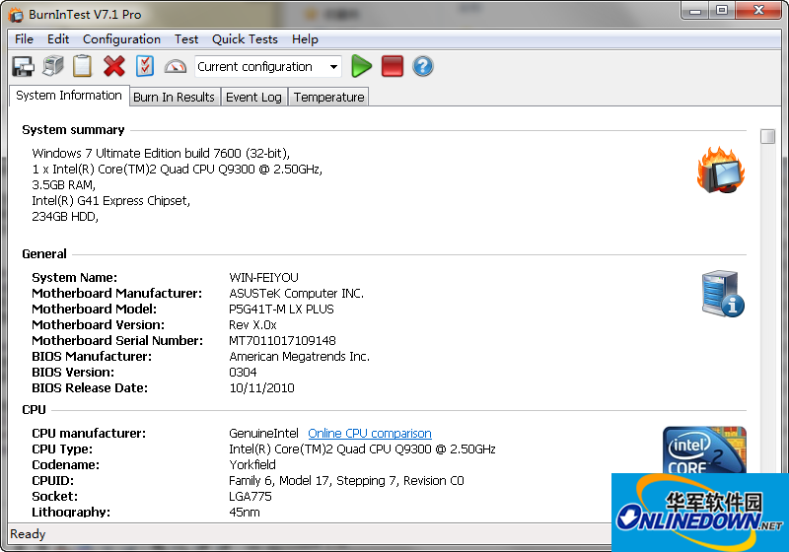Click the Save results toolbar icon
789x552 pixels.
[23, 66]
